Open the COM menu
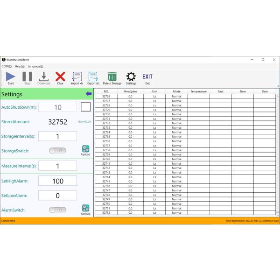 [7, 66]
